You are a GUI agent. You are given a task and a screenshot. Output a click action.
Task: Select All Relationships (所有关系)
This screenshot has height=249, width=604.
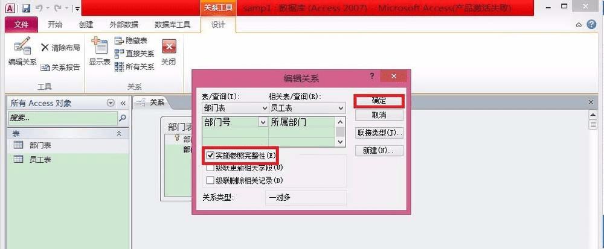[x=135, y=67]
